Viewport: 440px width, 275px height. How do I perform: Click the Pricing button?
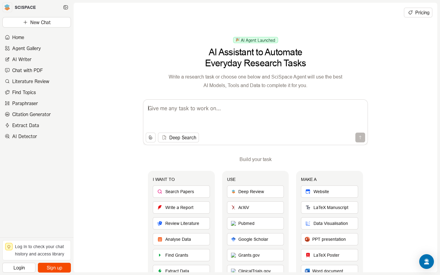pyautogui.click(x=418, y=13)
